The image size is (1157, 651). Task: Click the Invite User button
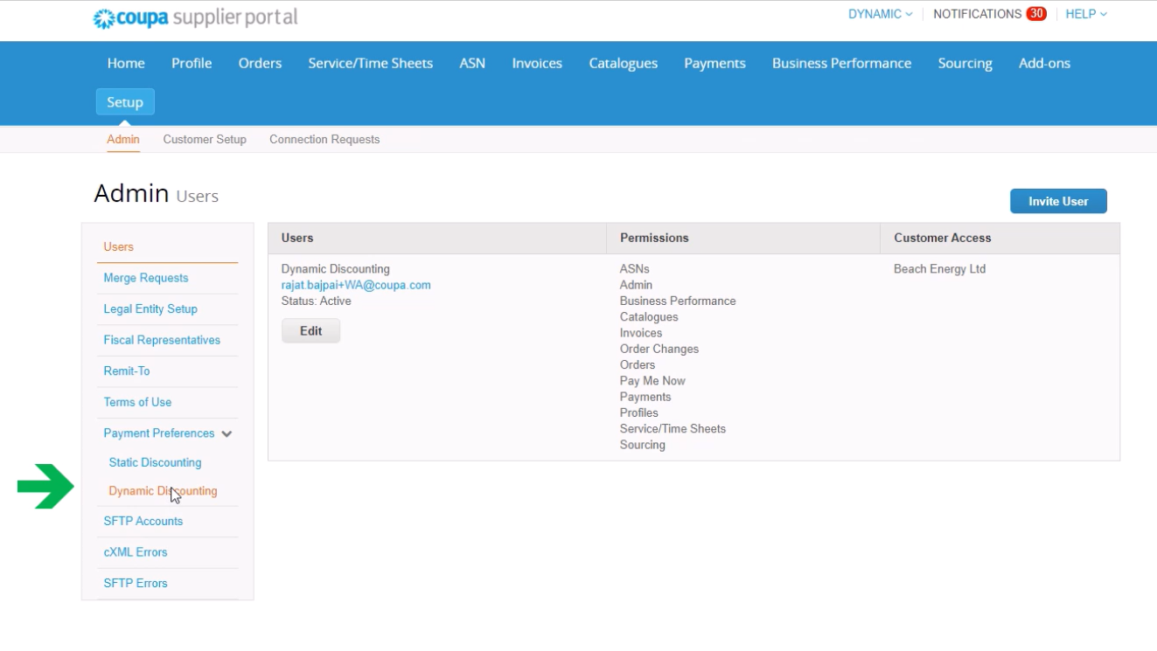[x=1058, y=201]
